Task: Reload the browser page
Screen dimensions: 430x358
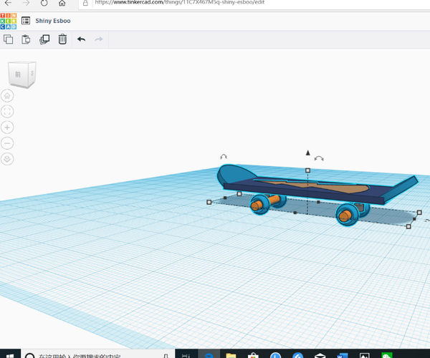Action: pos(44,3)
